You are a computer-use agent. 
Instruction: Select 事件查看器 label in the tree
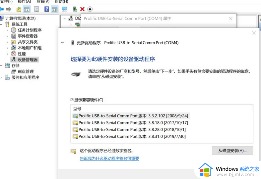(28, 36)
